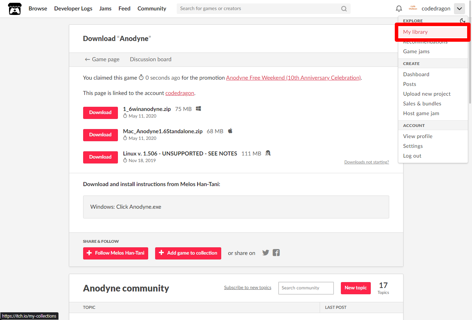The image size is (472, 320).
Task: Open Downloads not starting? help link
Action: pyautogui.click(x=367, y=162)
